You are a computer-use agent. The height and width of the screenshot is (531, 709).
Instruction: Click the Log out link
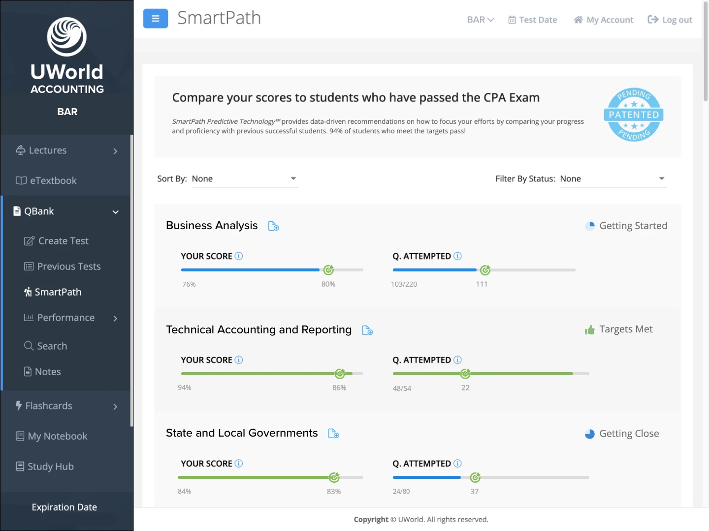click(x=670, y=20)
